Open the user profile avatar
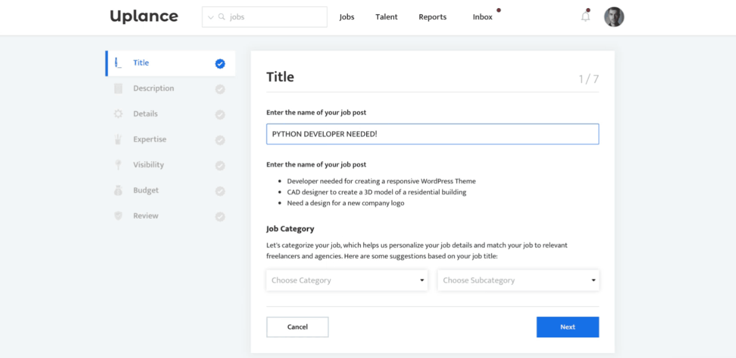 [x=614, y=17]
